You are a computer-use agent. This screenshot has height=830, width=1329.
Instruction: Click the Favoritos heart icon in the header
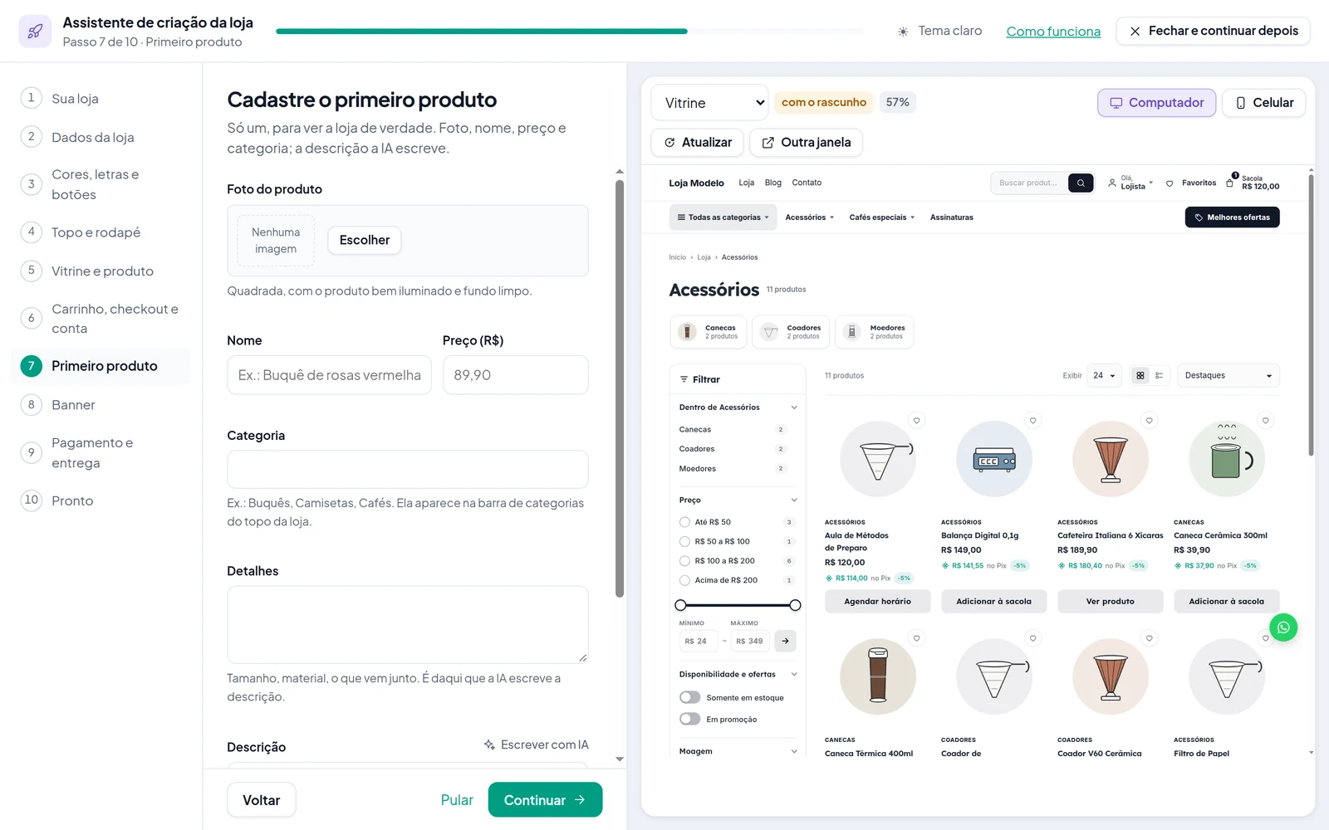point(1170,183)
